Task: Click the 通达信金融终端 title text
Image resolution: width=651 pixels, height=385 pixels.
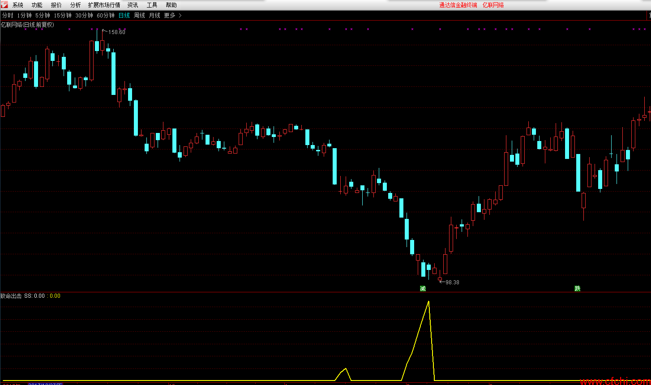Action: (458, 5)
